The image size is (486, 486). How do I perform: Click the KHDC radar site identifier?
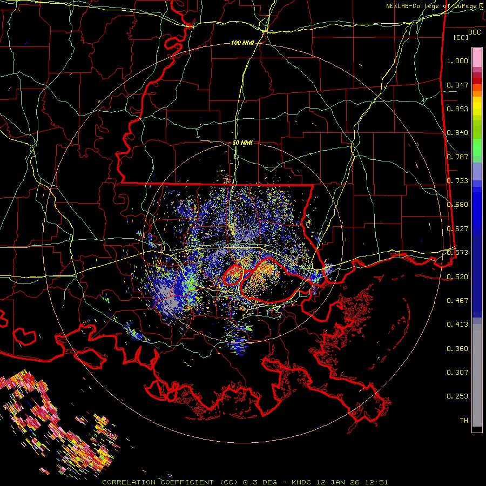pos(302,482)
